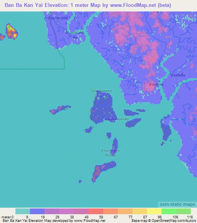Click the legend value 116
Viewport: 197px width, 223px height.
190,217
